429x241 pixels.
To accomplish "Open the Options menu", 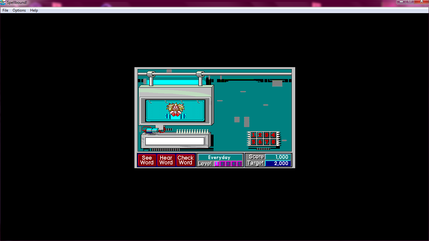I will pyautogui.click(x=19, y=10).
